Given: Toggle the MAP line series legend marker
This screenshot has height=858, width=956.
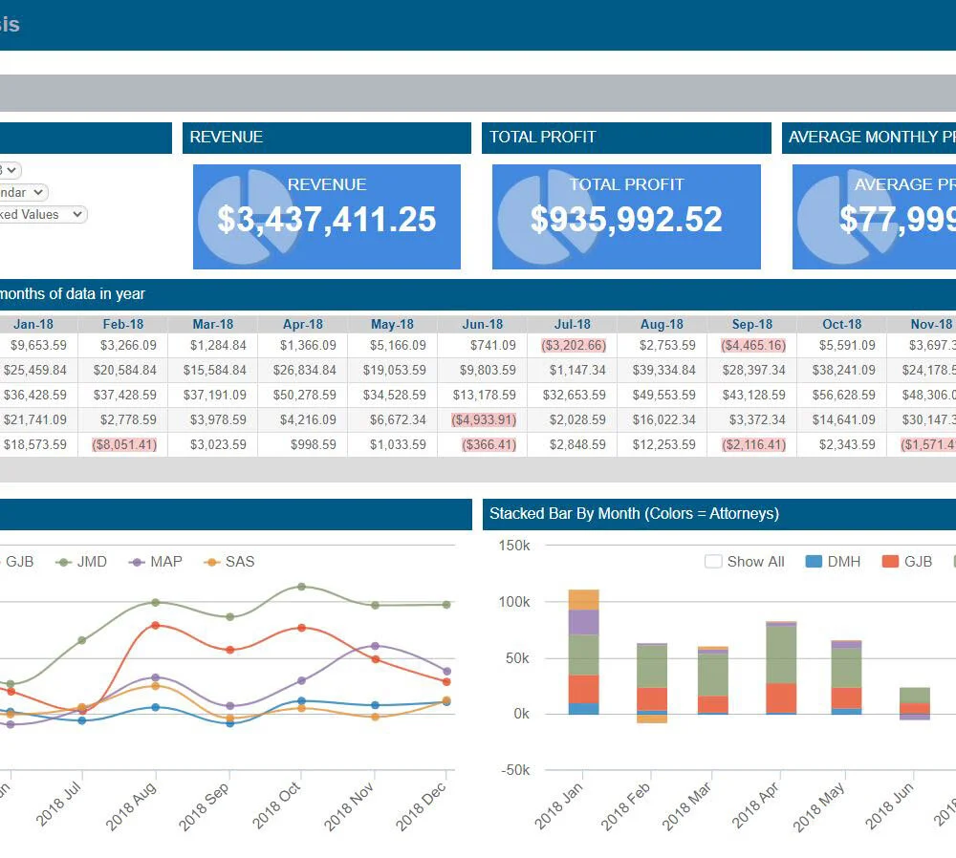Looking at the screenshot, I should [137, 562].
